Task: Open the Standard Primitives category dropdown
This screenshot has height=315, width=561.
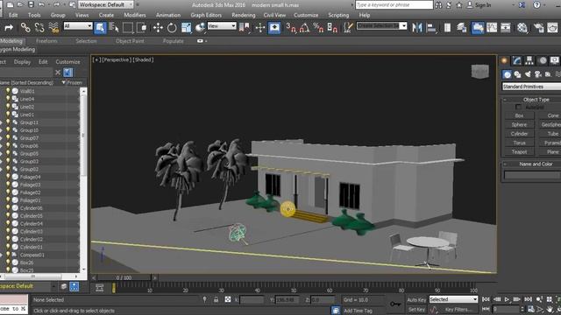Action: coord(531,87)
